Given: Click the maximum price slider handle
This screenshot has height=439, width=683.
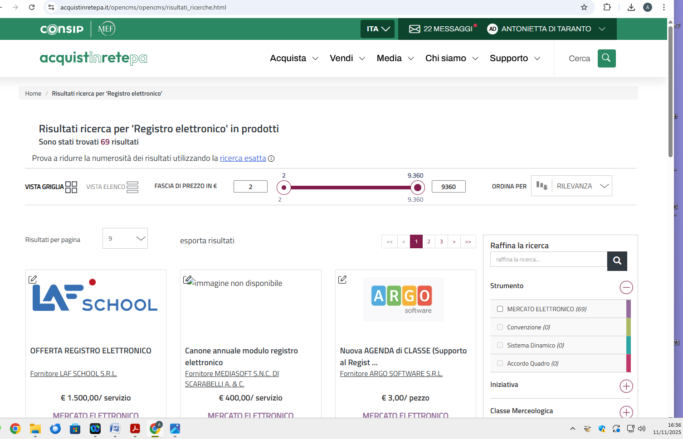Looking at the screenshot, I should [417, 187].
